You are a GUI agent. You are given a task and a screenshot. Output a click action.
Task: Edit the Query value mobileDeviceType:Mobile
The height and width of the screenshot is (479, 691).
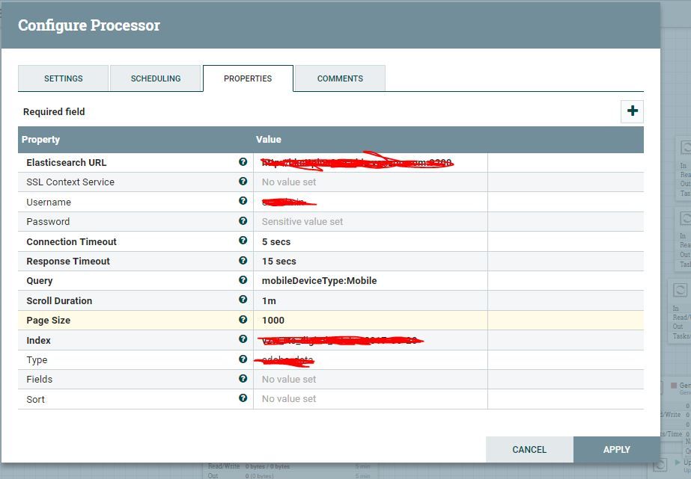point(320,281)
